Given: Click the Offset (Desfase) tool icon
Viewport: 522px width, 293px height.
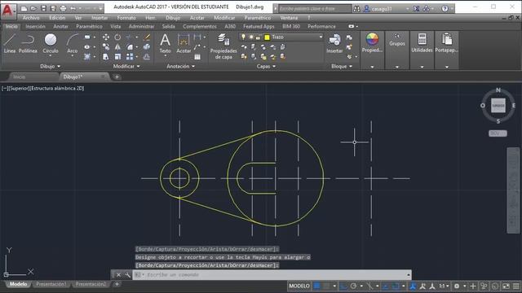Looking at the screenshot, I should coord(147,57).
